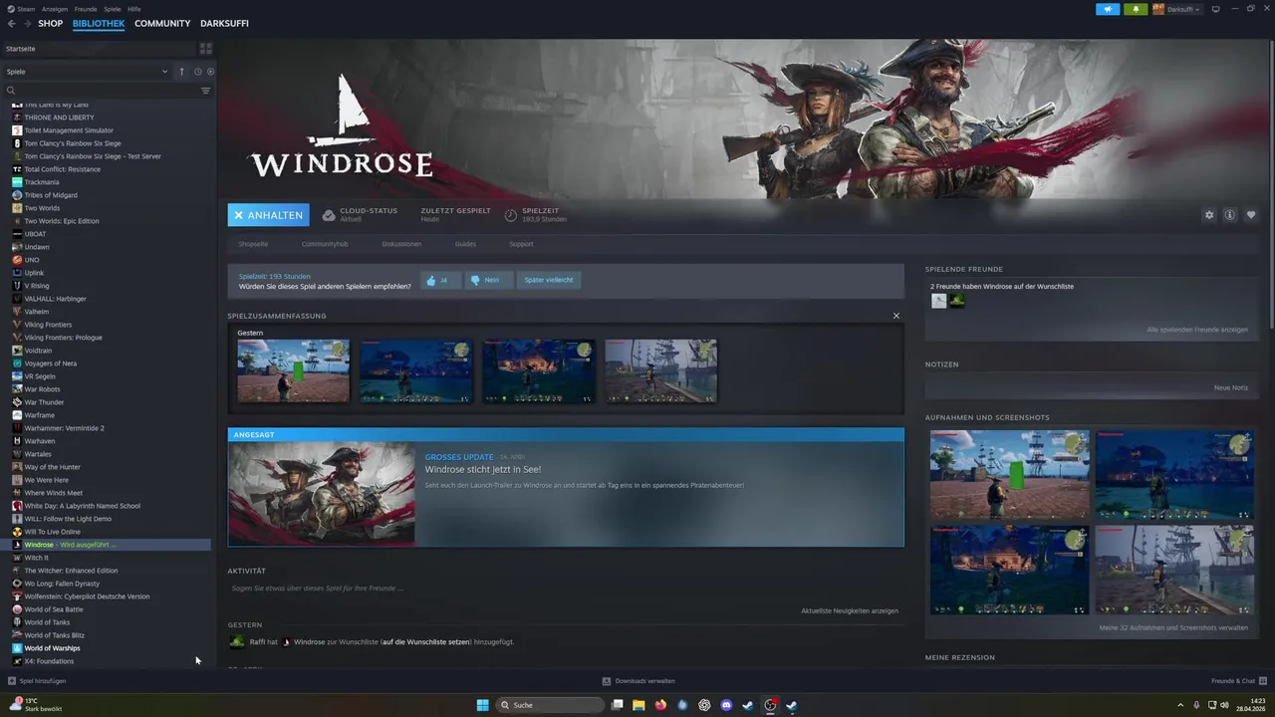
Task: Open the Spiele menu in menu bar
Action: tap(113, 9)
